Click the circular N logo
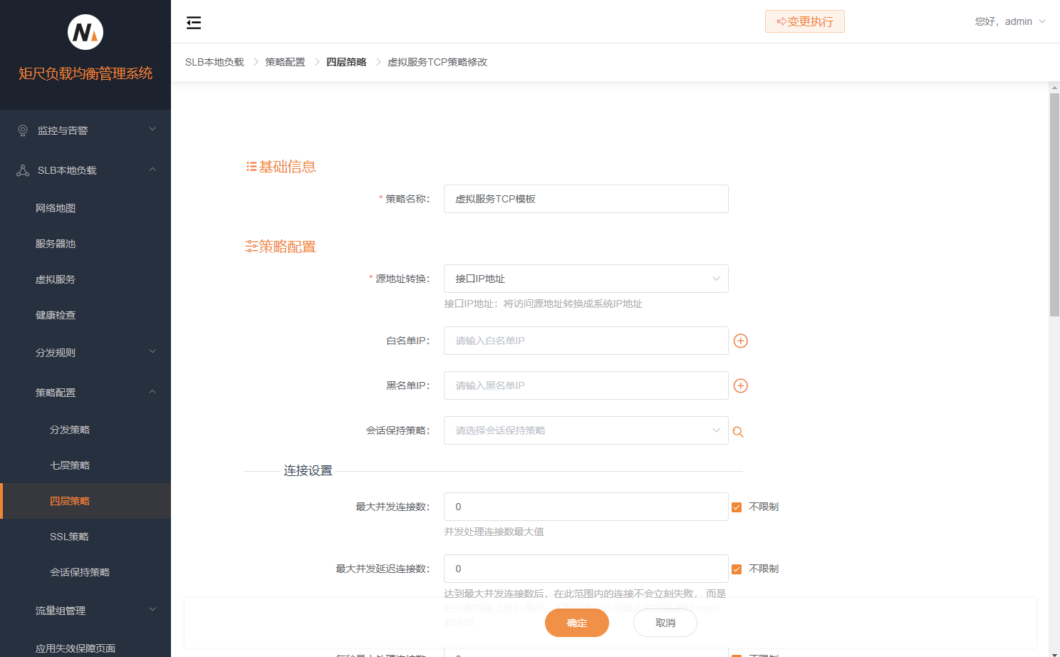Image resolution: width=1060 pixels, height=657 pixels. pos(85,31)
